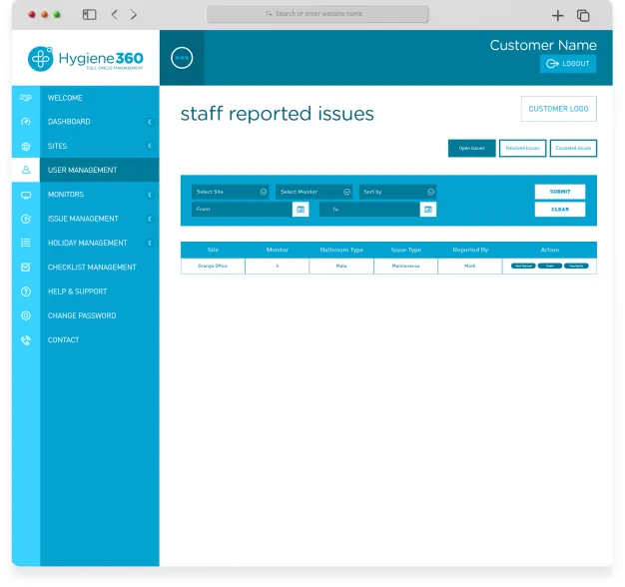Click the Change Password gear icon
This screenshot has width=625, height=587.
coord(26,315)
